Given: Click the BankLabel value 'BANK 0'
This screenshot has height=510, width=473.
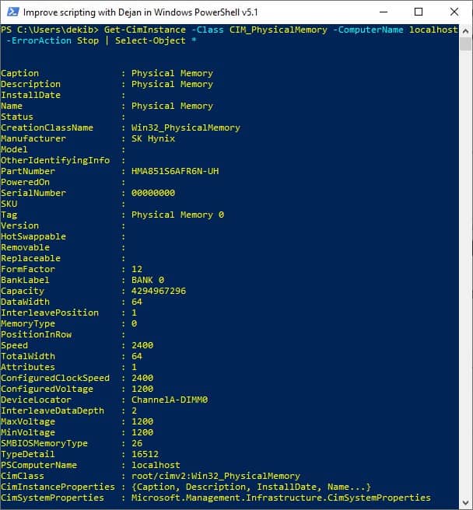Looking at the screenshot, I should pyautogui.click(x=148, y=280).
